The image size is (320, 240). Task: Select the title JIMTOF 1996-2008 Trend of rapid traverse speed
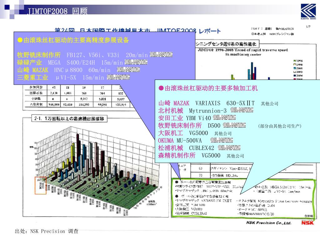[x=242, y=50]
